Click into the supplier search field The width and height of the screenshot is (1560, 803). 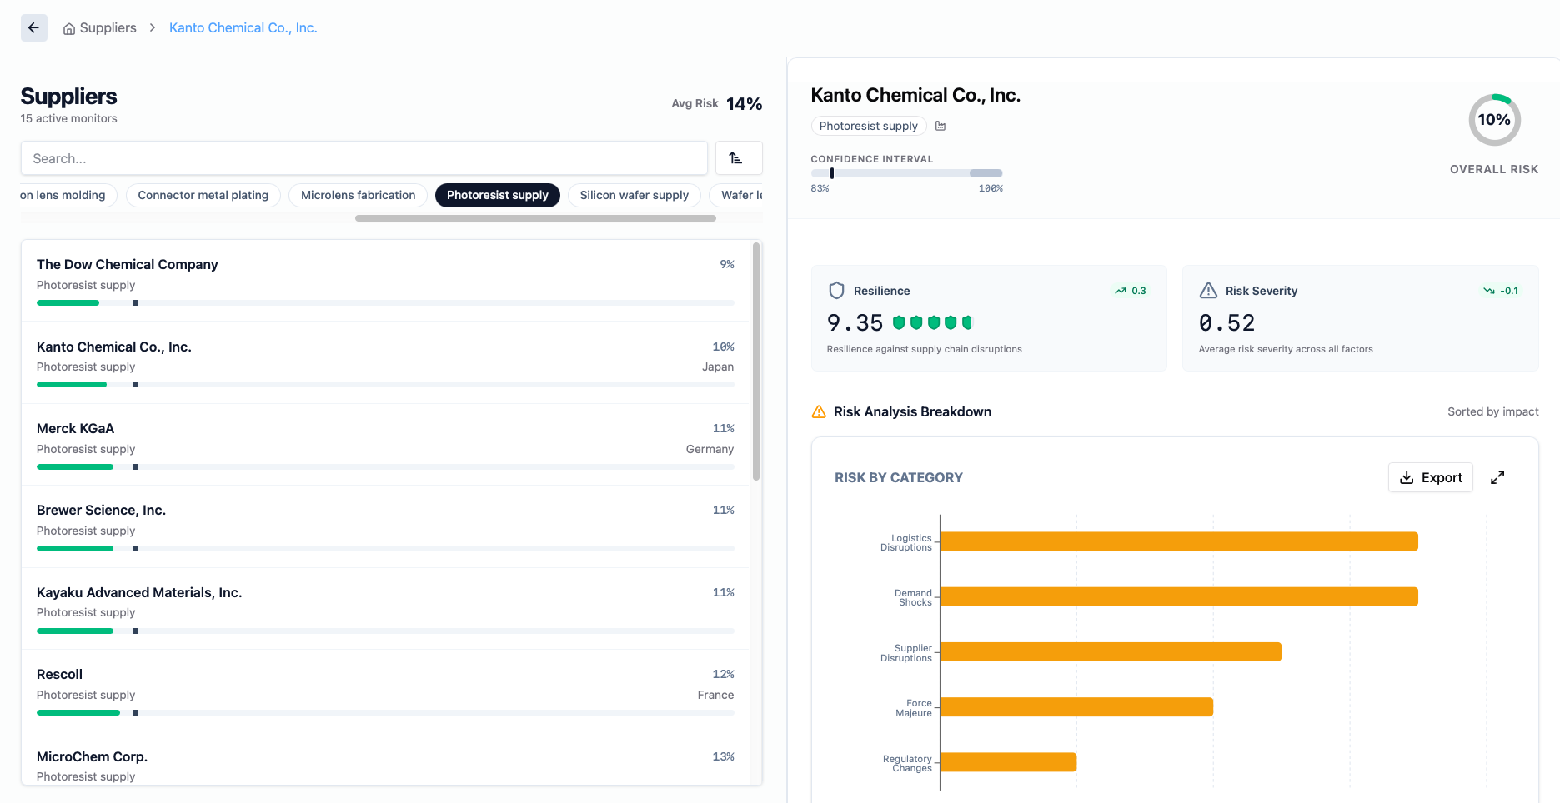tap(363, 157)
